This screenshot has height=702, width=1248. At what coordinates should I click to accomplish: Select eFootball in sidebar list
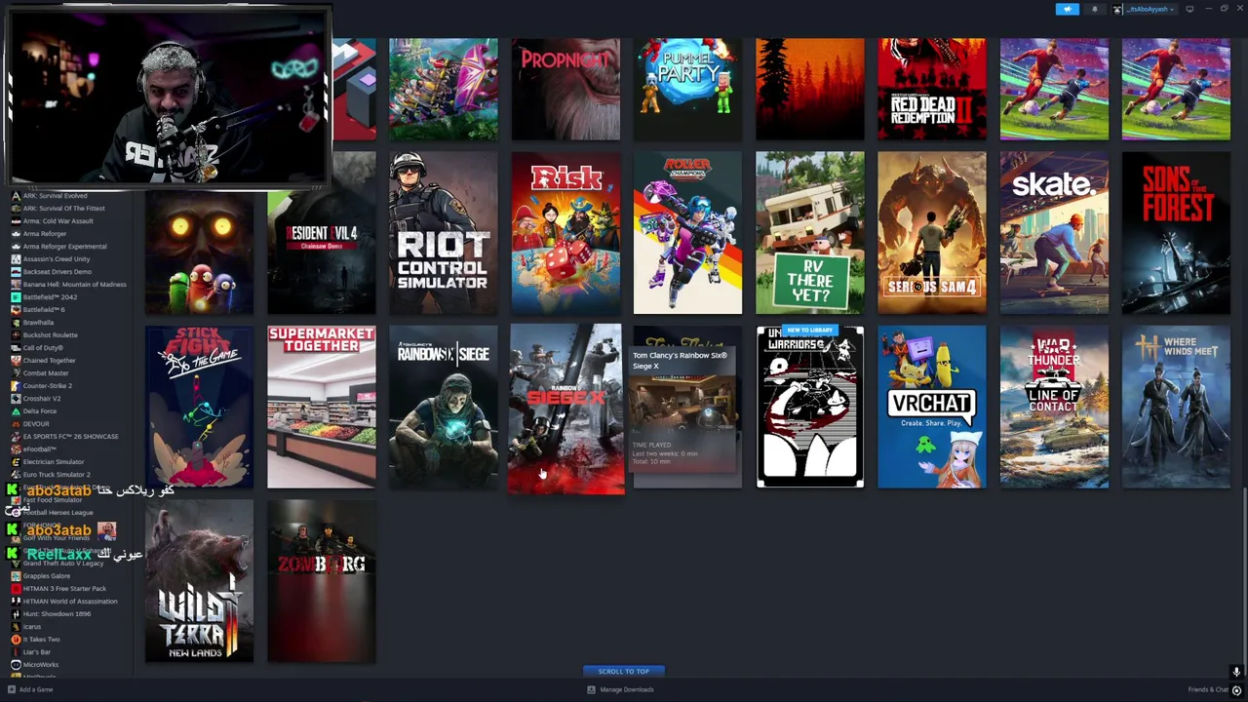click(40, 449)
